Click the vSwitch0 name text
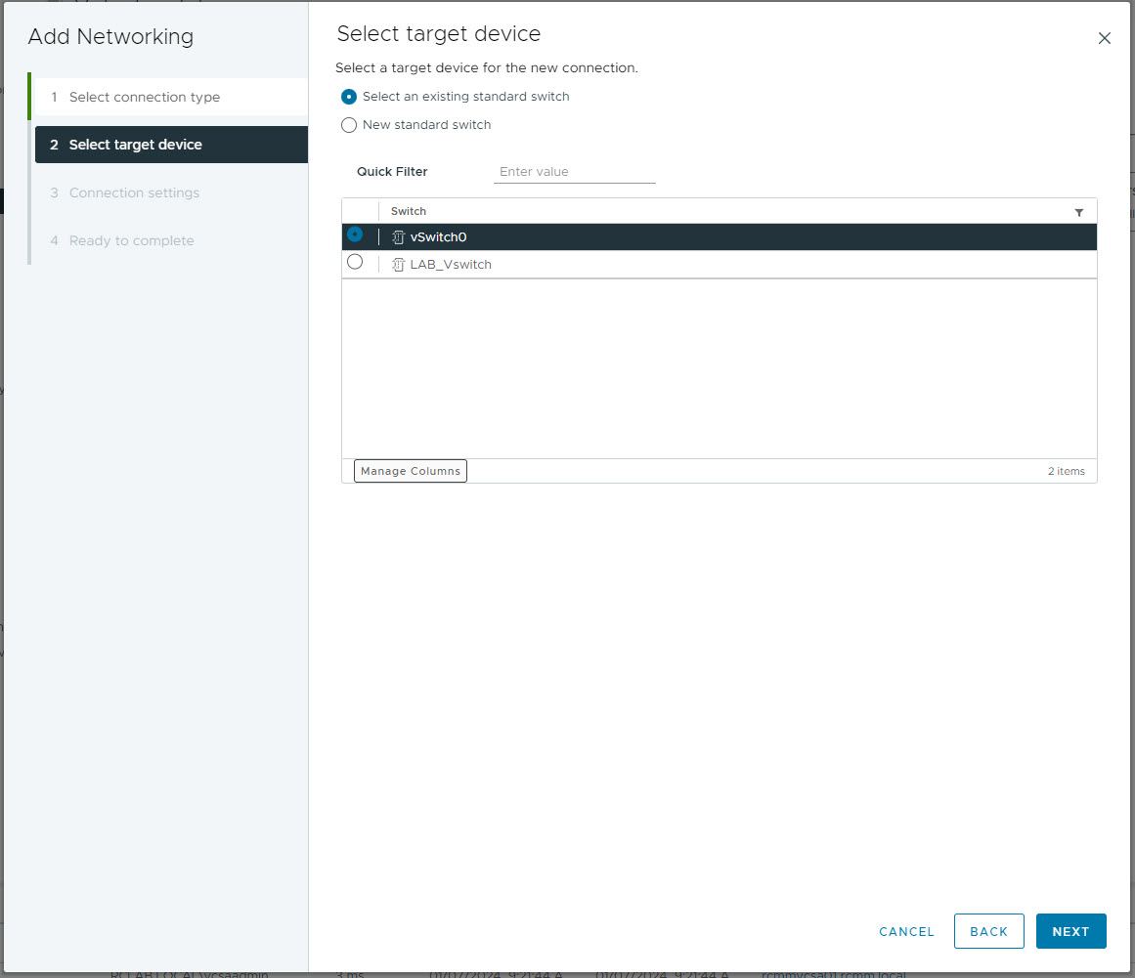Viewport: 1135px width, 978px height. pos(438,237)
